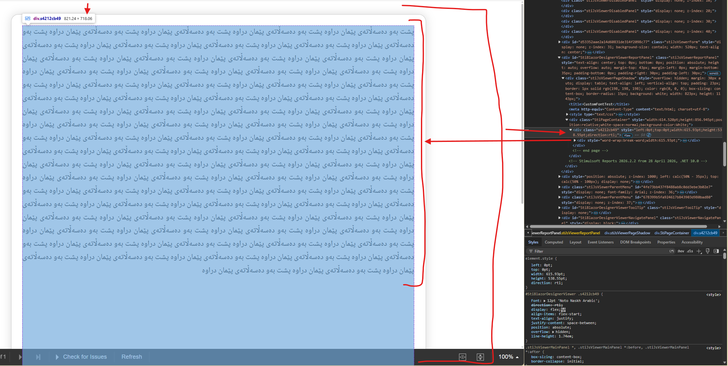Switch to the Computed tab
The image size is (728, 366).
[554, 242]
